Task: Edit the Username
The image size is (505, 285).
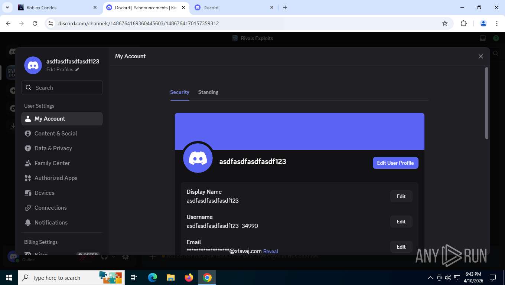Action: (401, 222)
